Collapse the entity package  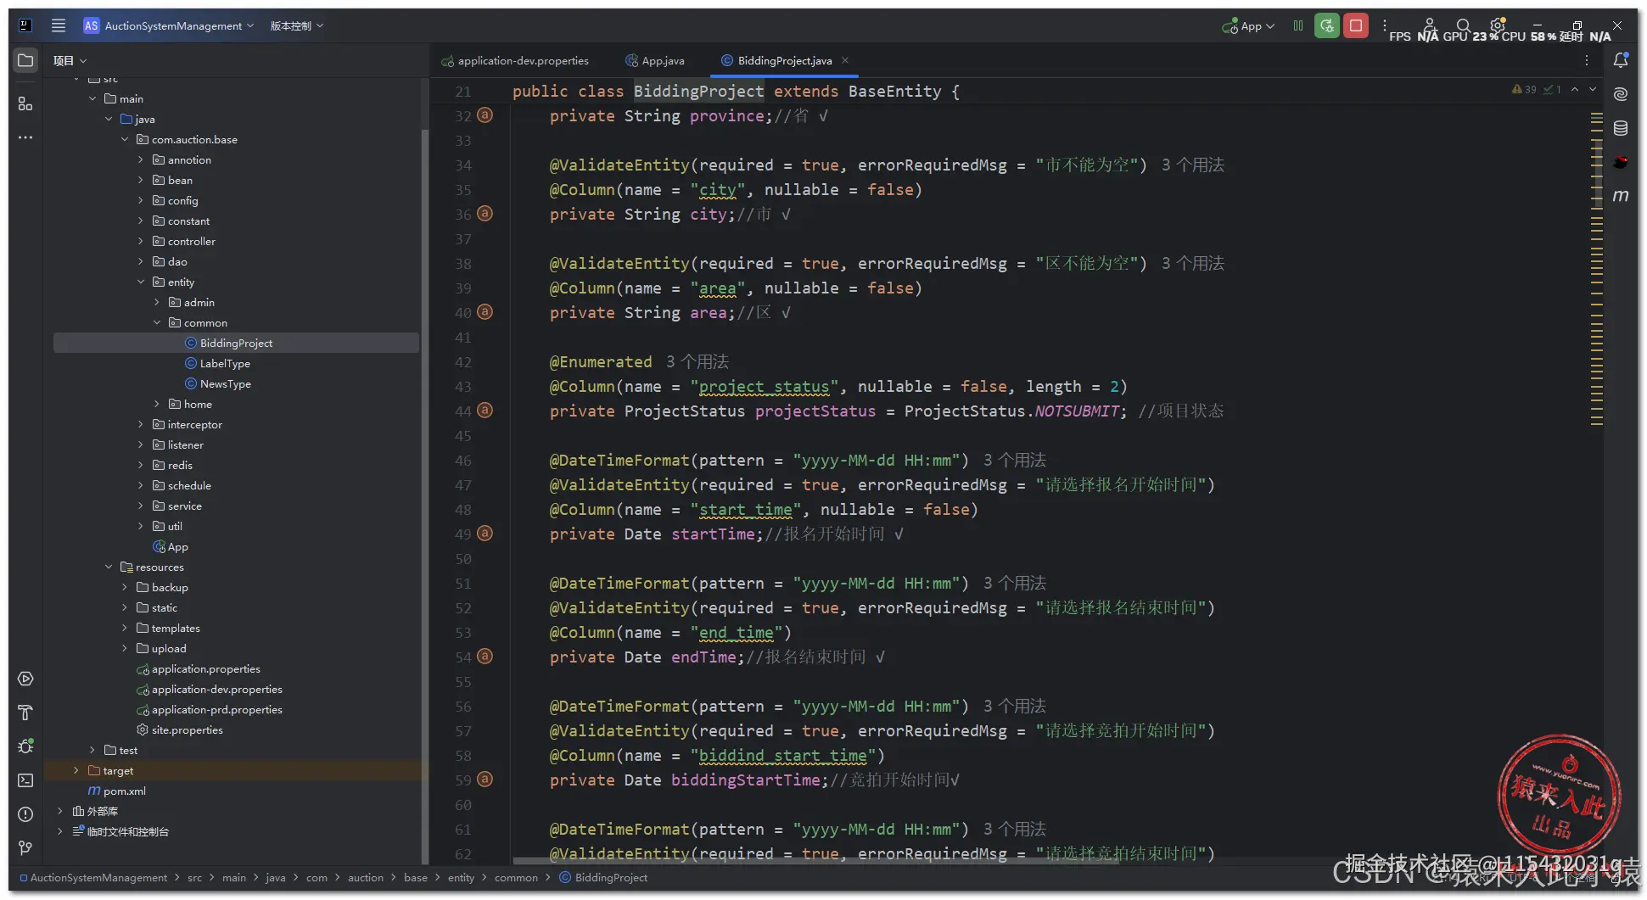(141, 282)
